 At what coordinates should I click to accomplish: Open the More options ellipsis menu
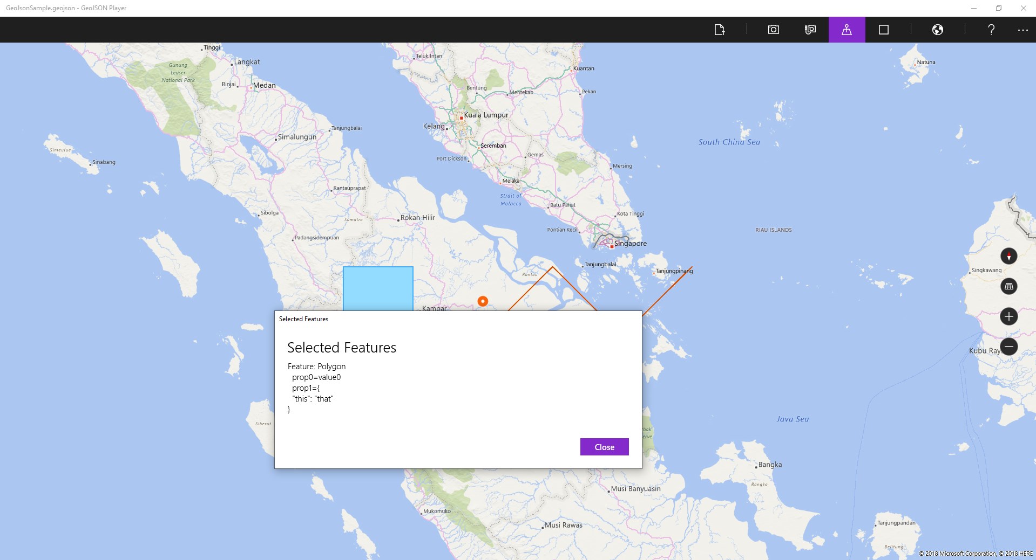pos(1022,30)
